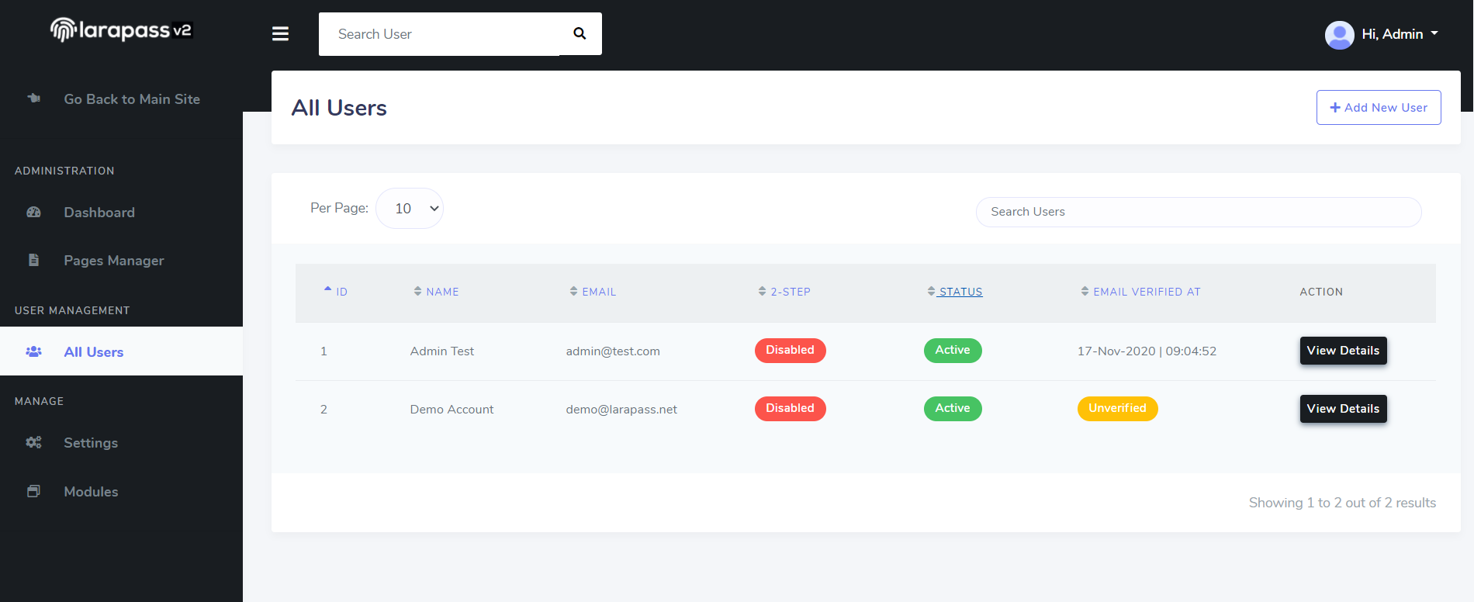Sort by Email Verified At column

click(x=1140, y=292)
